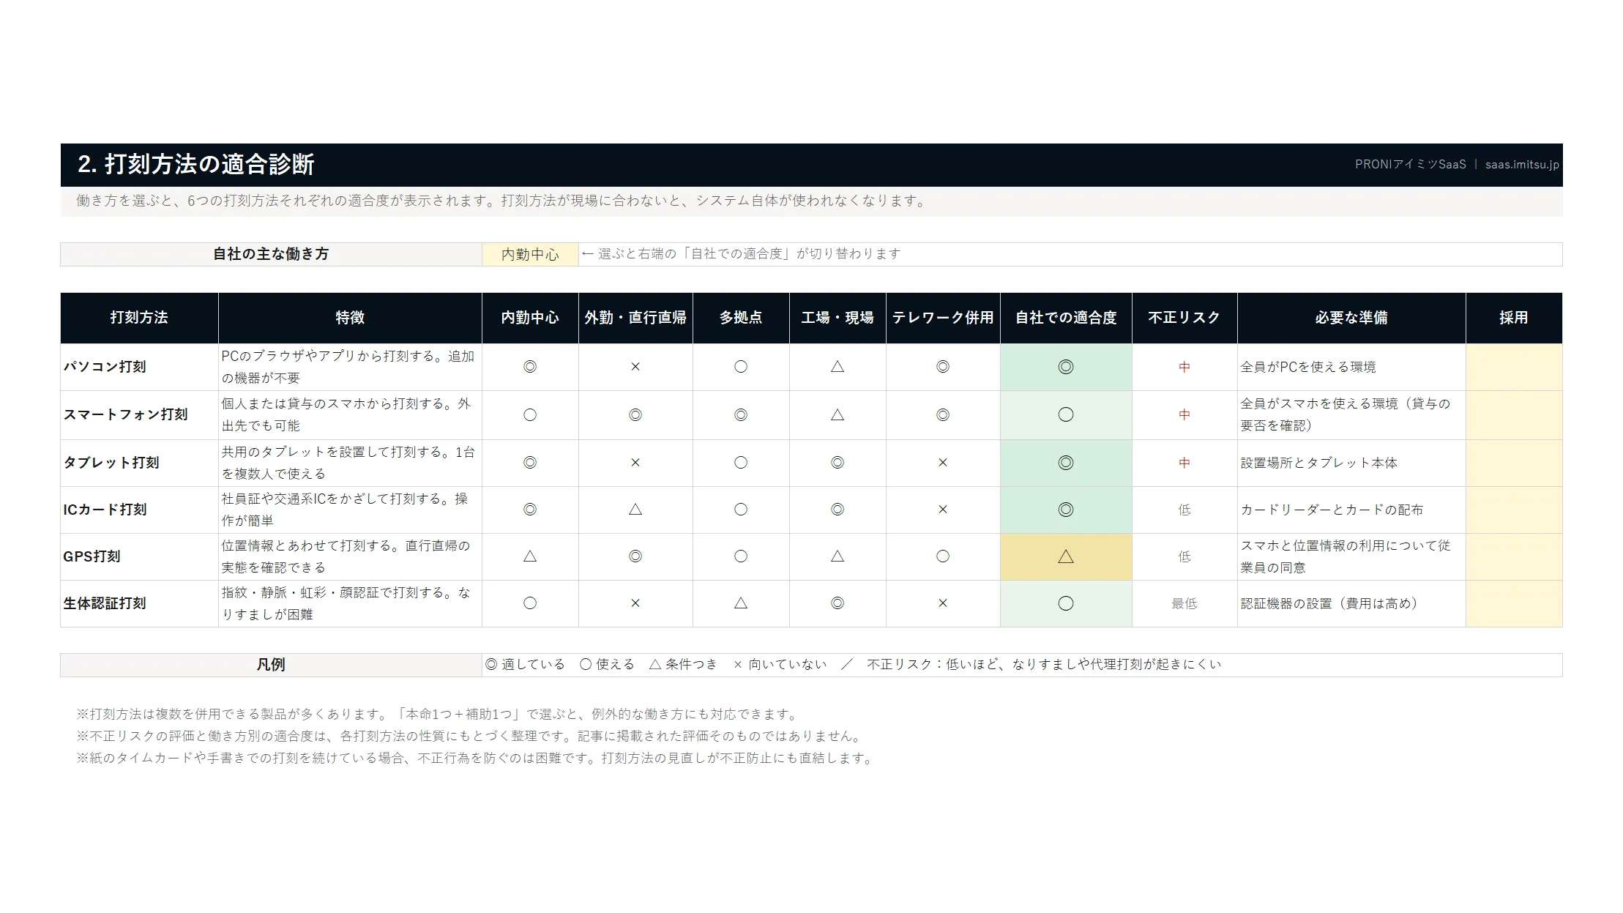Viewport: 1623px width, 913px height.
Task: Click the 不正リスク column header
Action: [1184, 318]
